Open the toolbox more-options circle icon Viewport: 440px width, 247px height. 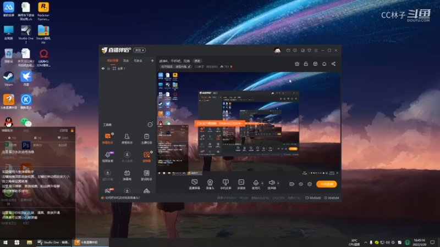coord(150,125)
